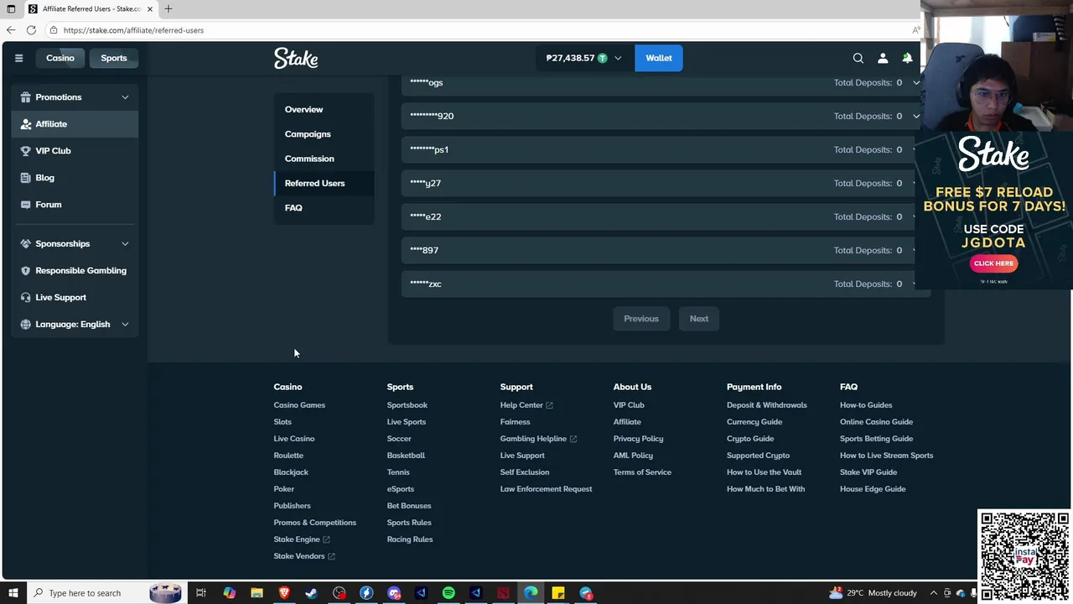Screen dimensions: 1073x604
Task: Open the Help Center footer link
Action: click(x=526, y=405)
